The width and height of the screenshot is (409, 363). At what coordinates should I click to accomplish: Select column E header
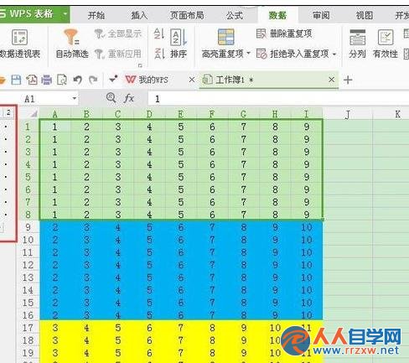point(180,114)
